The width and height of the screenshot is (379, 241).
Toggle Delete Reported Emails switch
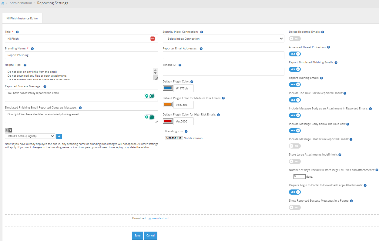(295, 38)
